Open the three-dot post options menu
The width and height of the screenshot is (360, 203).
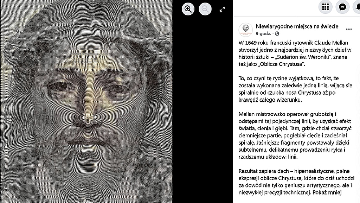(349, 29)
